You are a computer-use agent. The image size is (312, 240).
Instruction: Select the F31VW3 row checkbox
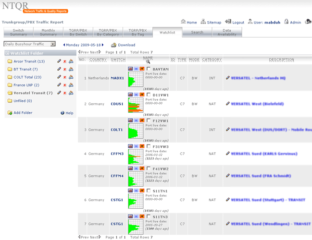coord(149,146)
